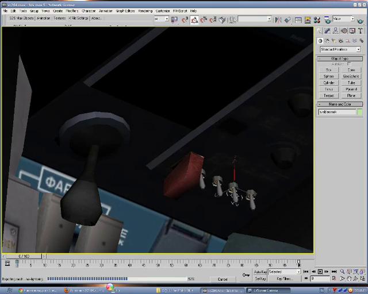Image resolution: width=368 pixels, height=294 pixels.
Task: Toggle the Set Key animation mode
Action: click(x=260, y=278)
